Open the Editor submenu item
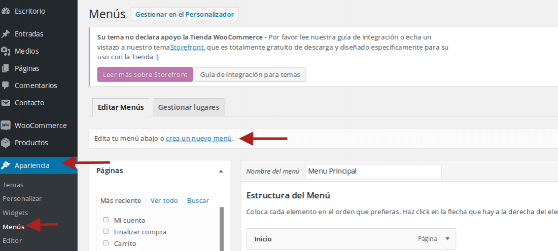This screenshot has height=251, width=558. (12, 240)
